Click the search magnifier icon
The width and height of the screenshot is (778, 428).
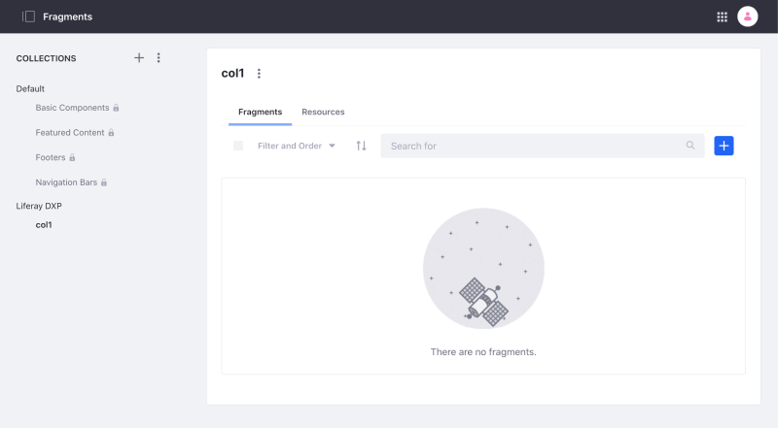point(690,146)
